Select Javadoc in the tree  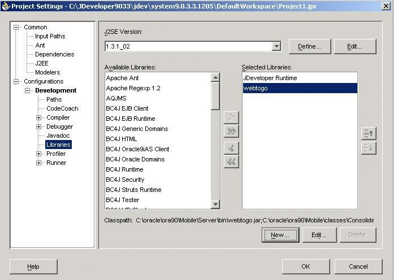click(58, 135)
